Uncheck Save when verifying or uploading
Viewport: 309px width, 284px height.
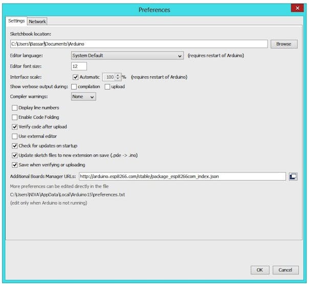pyautogui.click(x=15, y=165)
